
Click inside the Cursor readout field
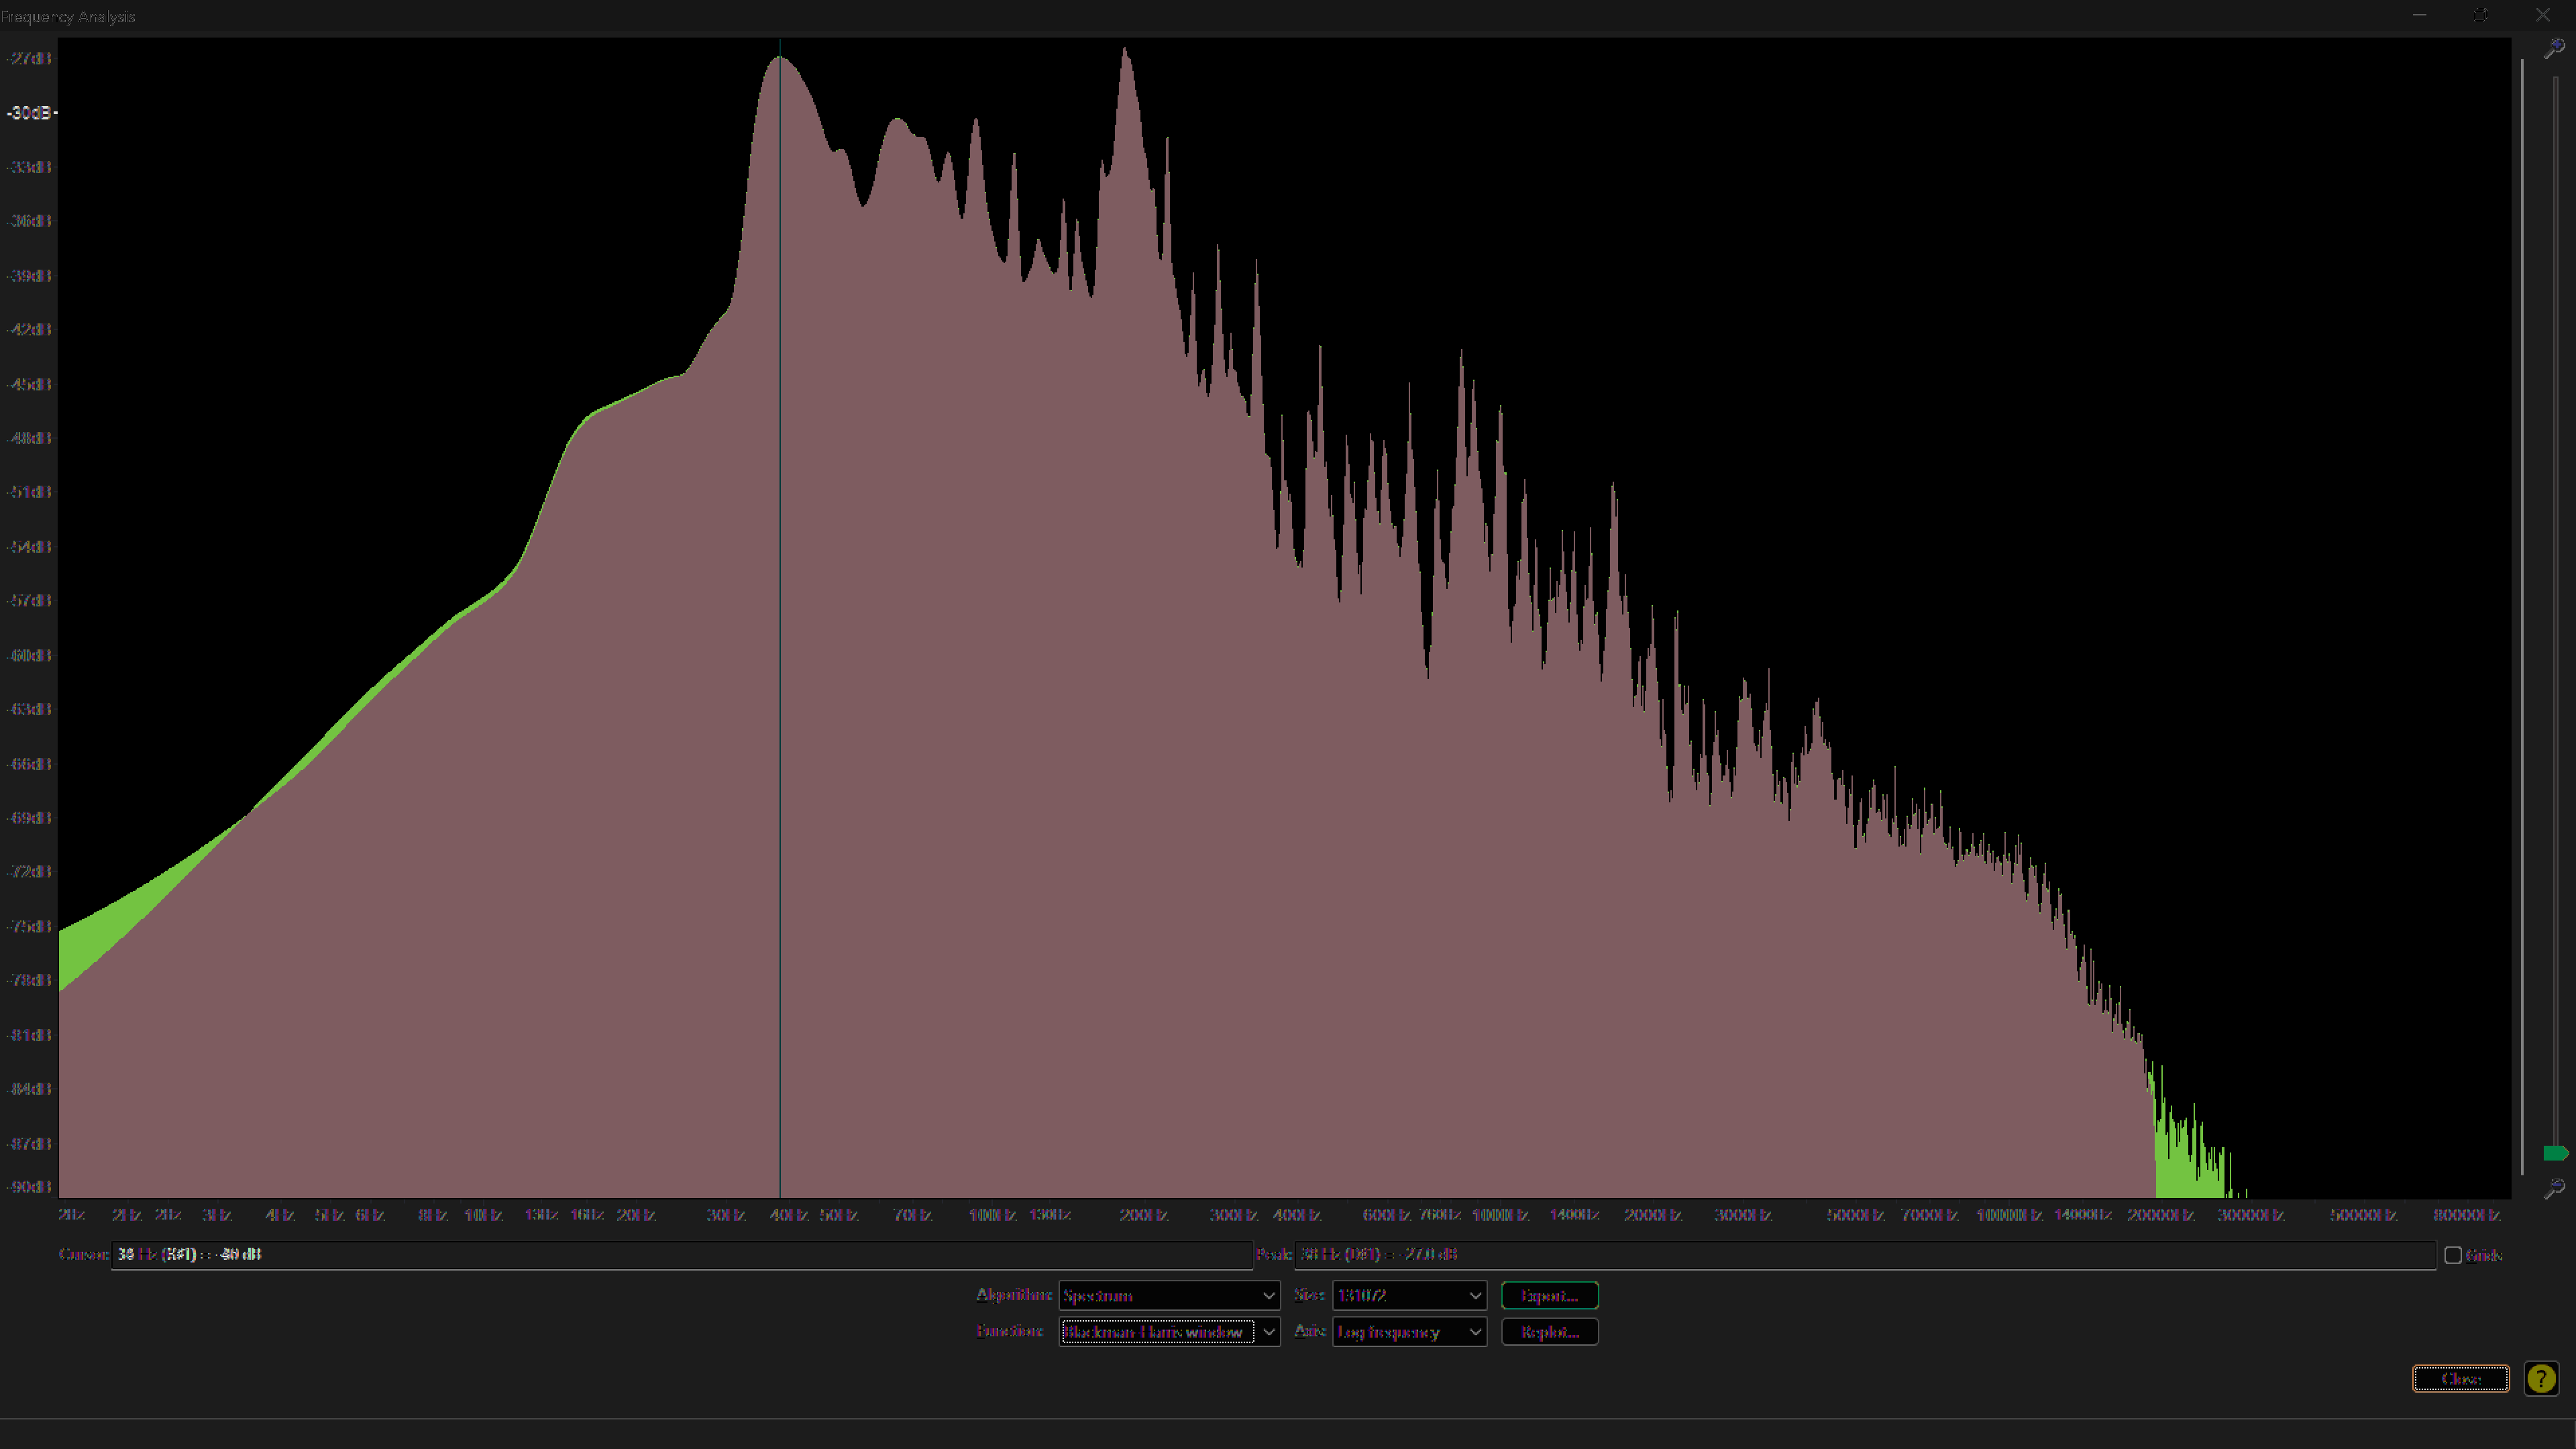(x=681, y=1254)
